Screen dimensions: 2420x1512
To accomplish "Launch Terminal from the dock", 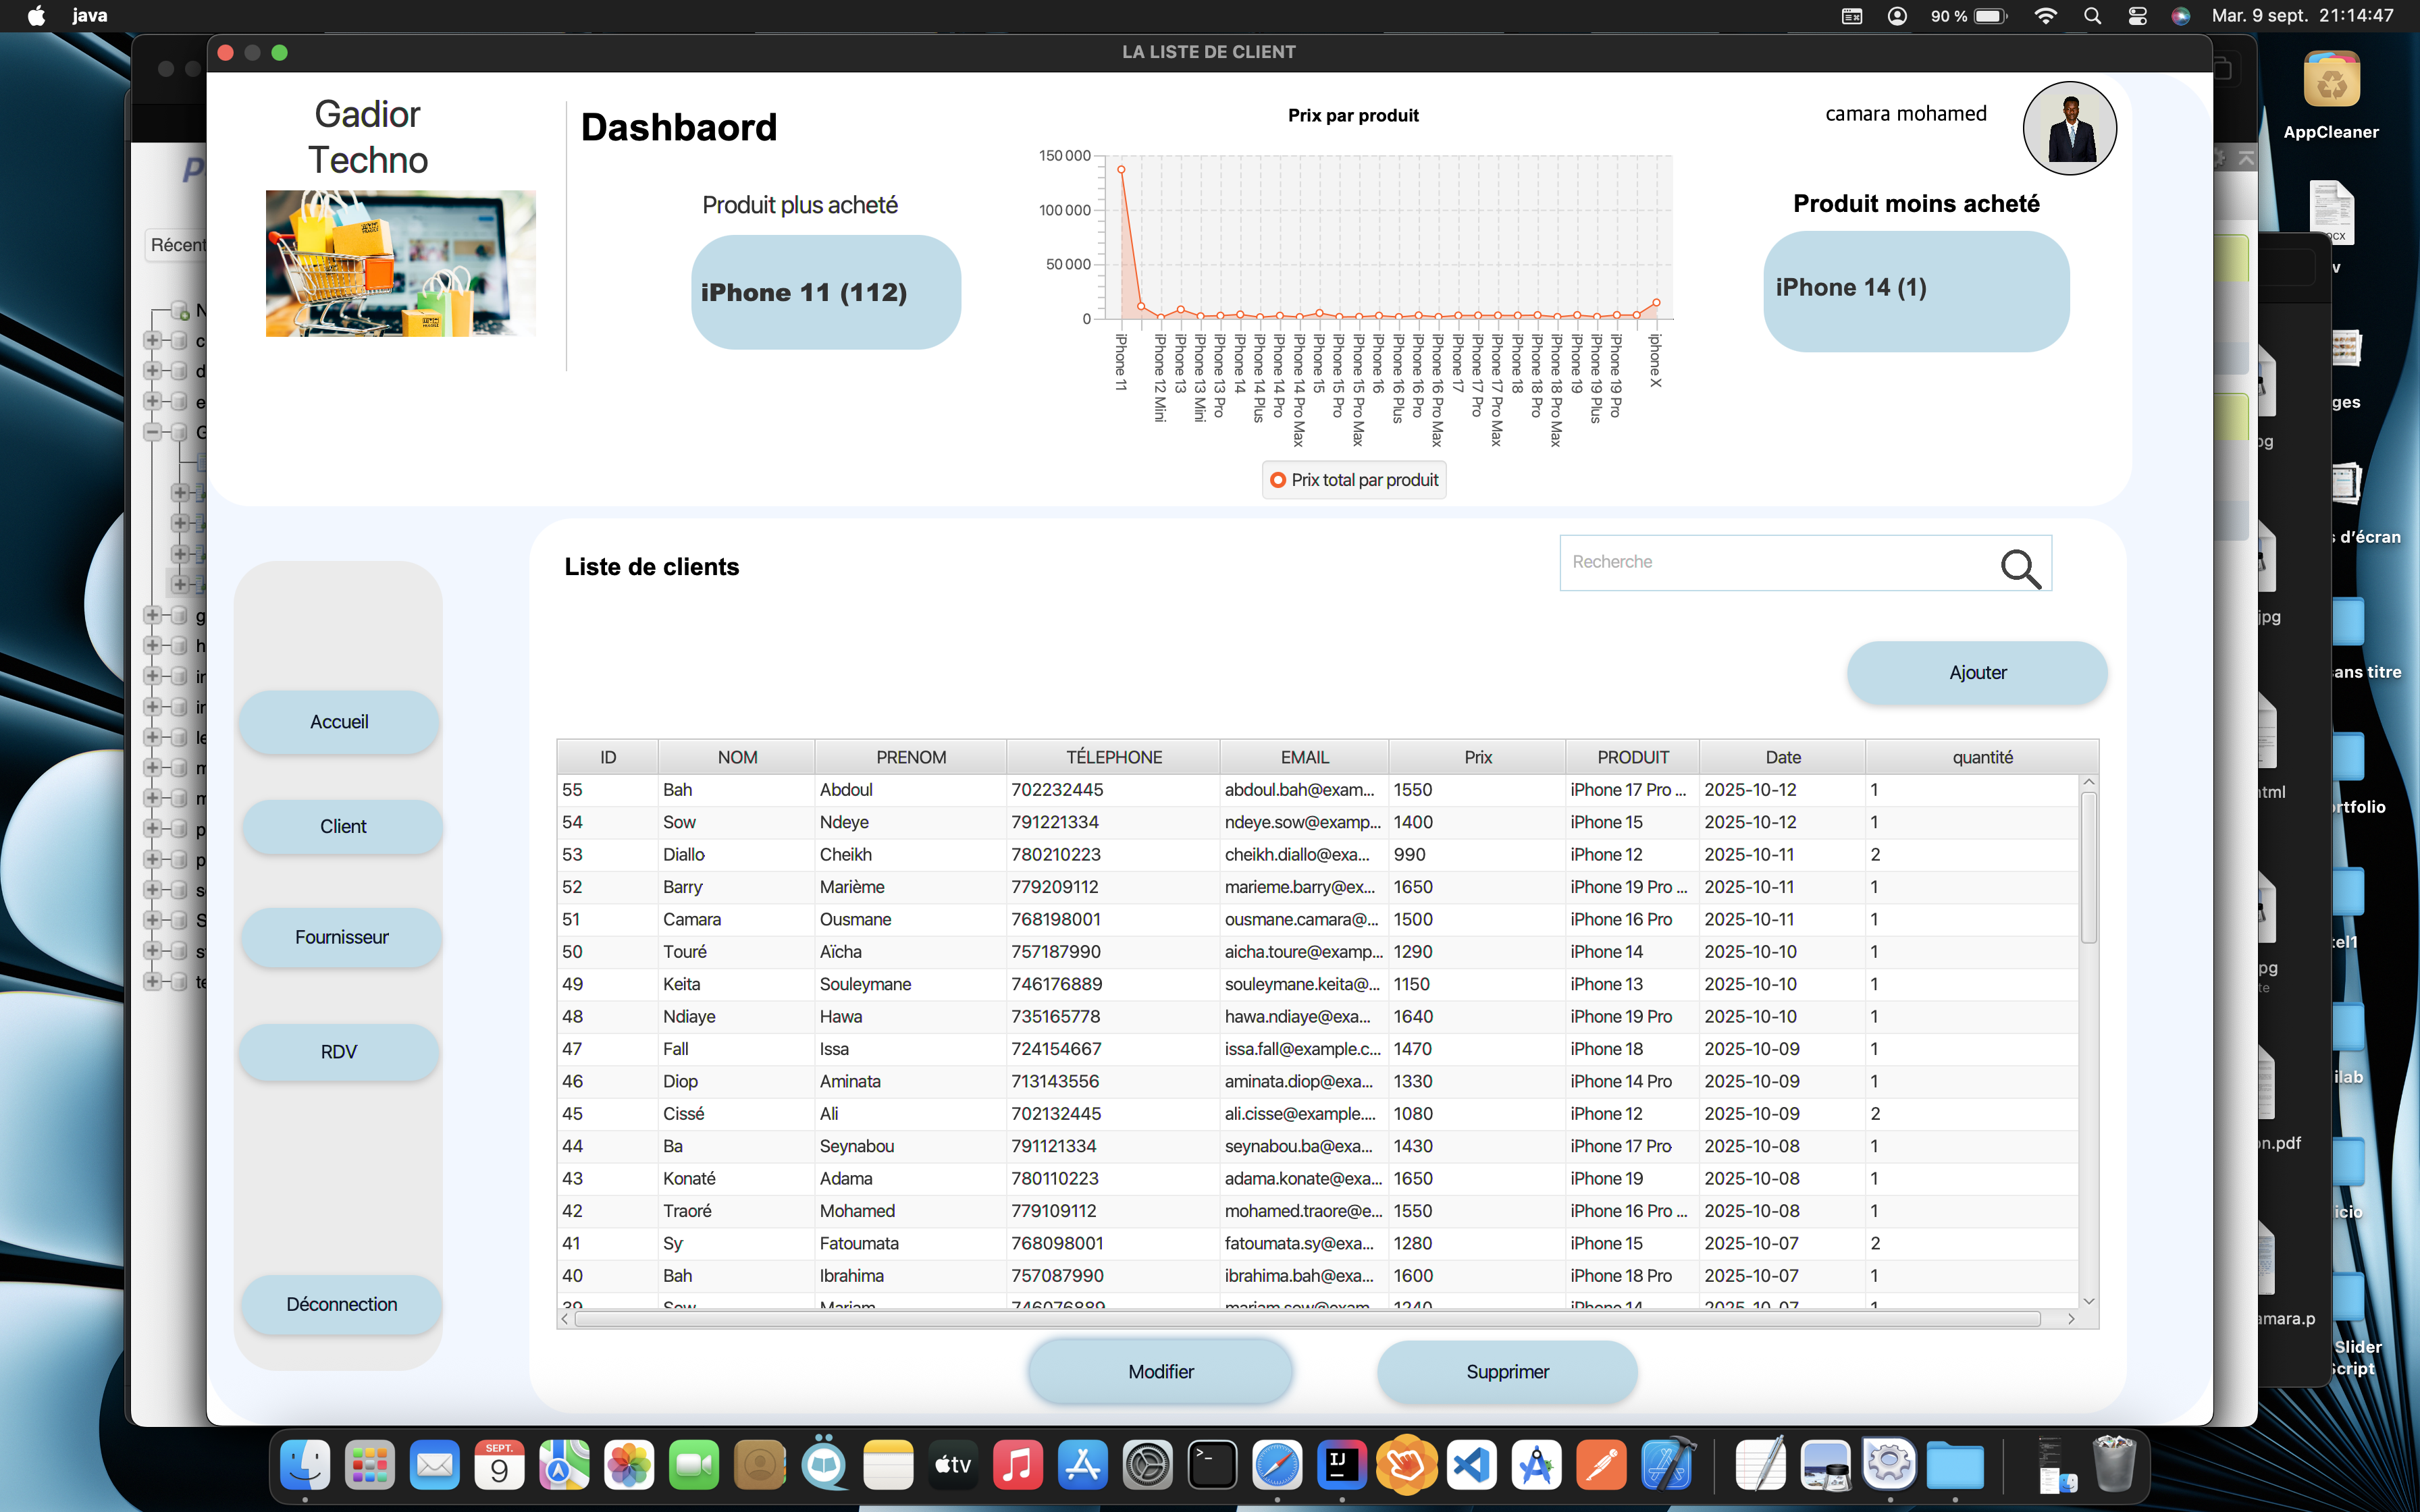I will point(1212,1466).
